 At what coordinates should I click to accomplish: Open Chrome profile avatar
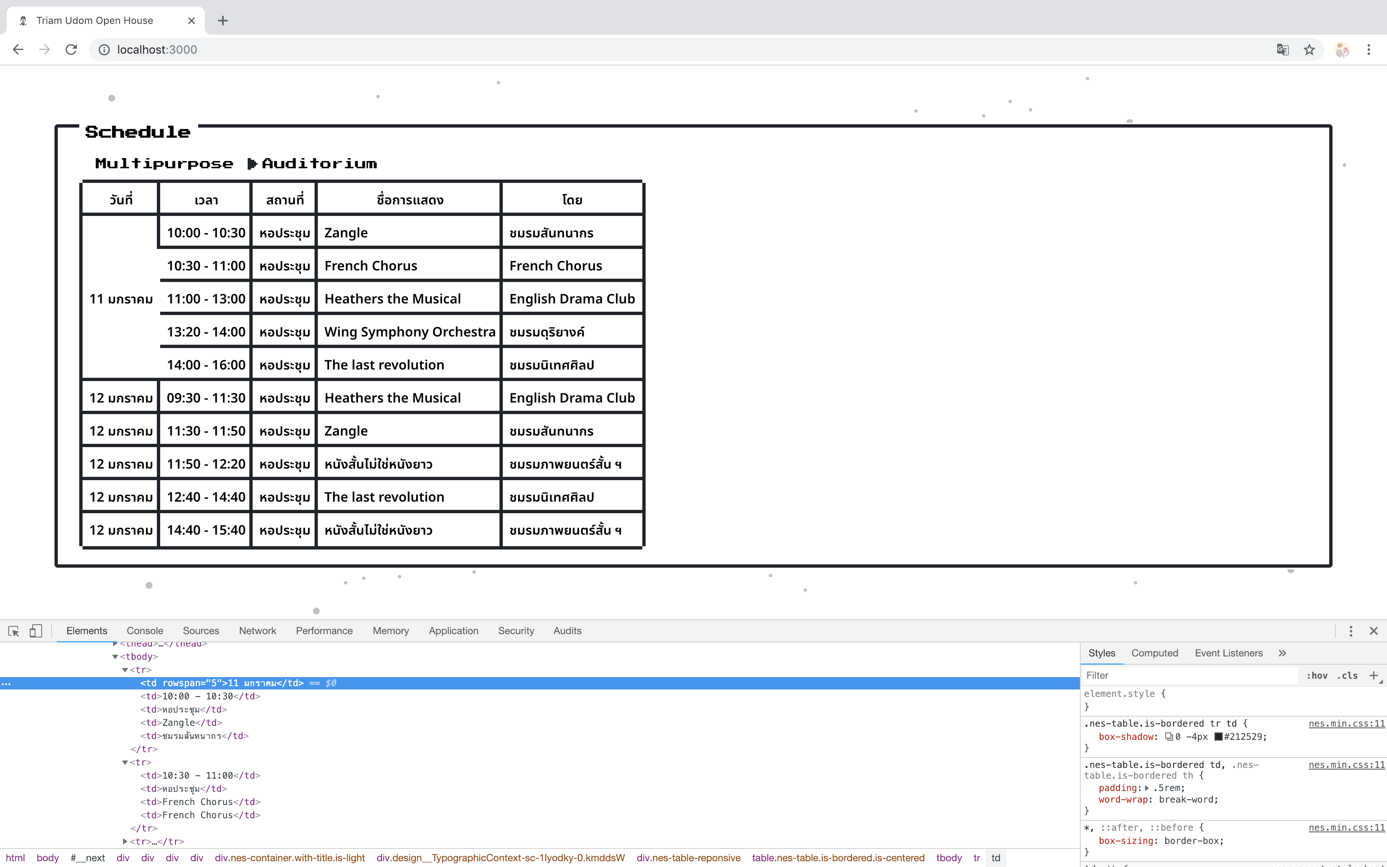tap(1342, 50)
